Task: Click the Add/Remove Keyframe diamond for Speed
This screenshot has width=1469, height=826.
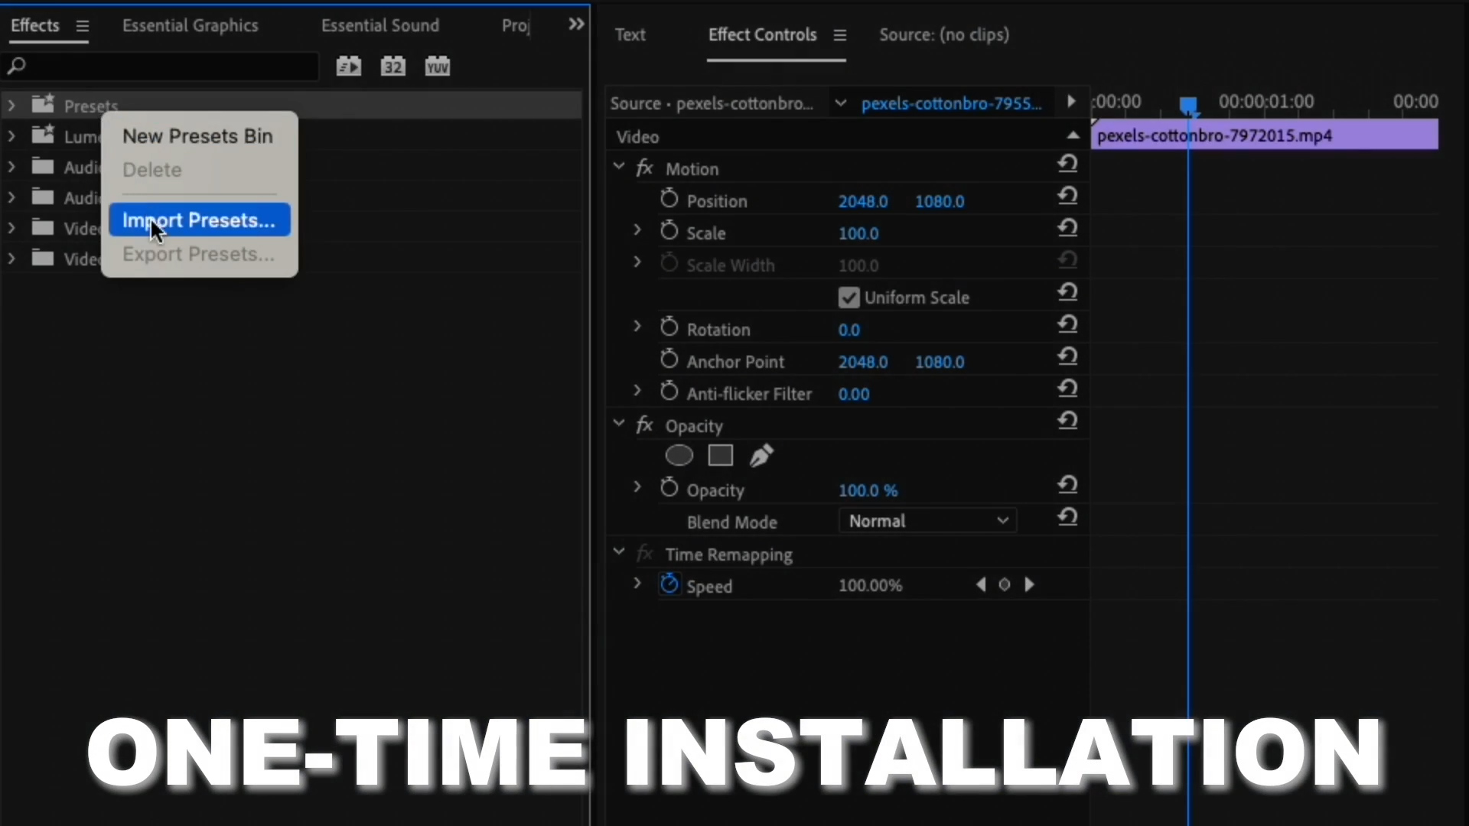Action: click(x=1005, y=585)
